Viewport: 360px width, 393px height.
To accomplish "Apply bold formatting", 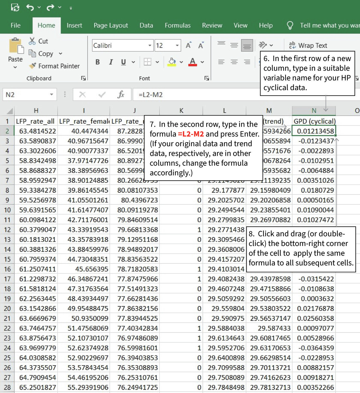I will (97, 62).
